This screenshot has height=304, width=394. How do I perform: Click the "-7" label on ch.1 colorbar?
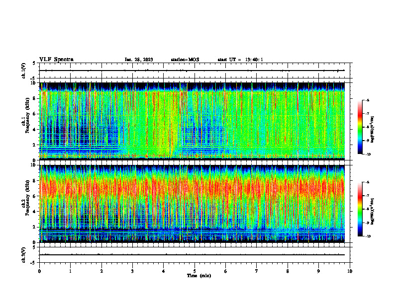click(x=367, y=114)
